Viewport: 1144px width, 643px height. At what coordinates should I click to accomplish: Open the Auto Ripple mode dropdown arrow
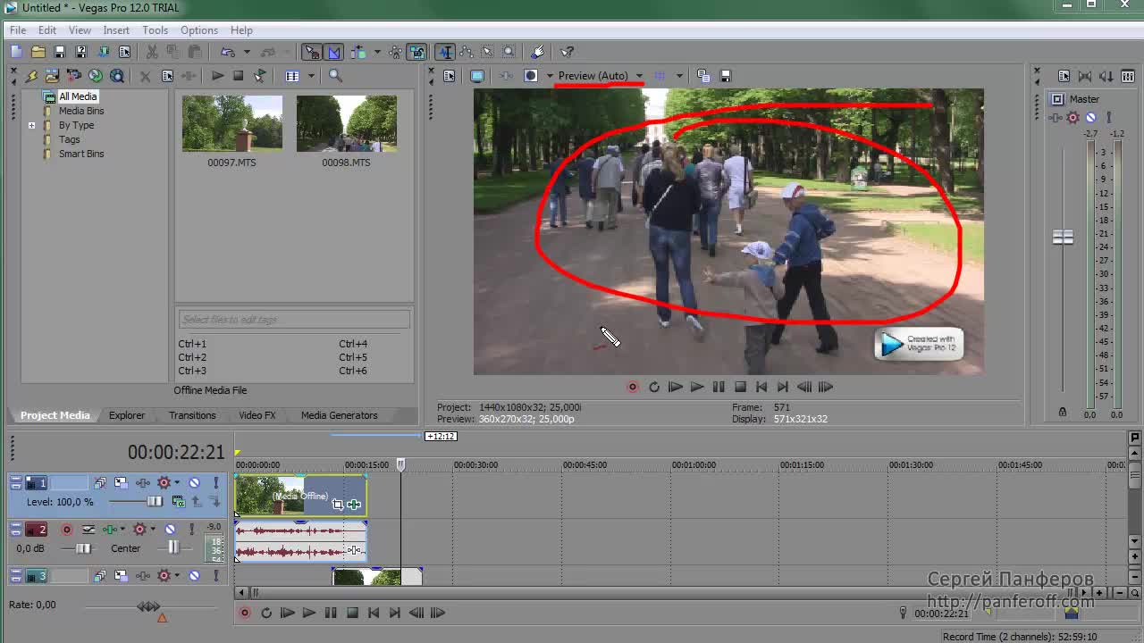coord(375,52)
